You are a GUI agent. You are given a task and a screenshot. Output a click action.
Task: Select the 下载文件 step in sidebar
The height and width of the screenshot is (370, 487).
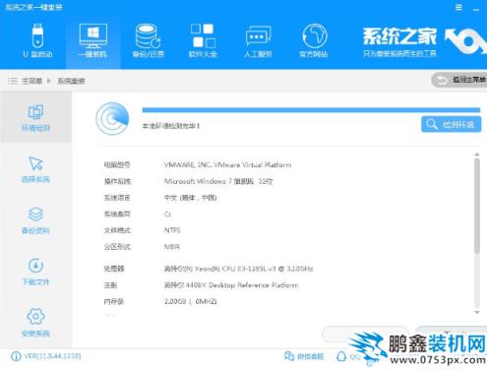[x=35, y=272]
